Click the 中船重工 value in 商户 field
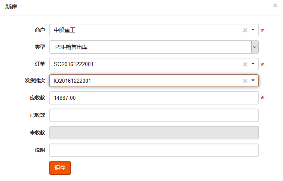Screen dimensions: 283x181 (x=65, y=30)
